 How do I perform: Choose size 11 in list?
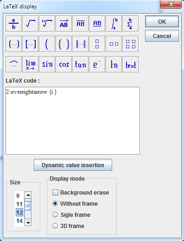[x=19, y=204]
